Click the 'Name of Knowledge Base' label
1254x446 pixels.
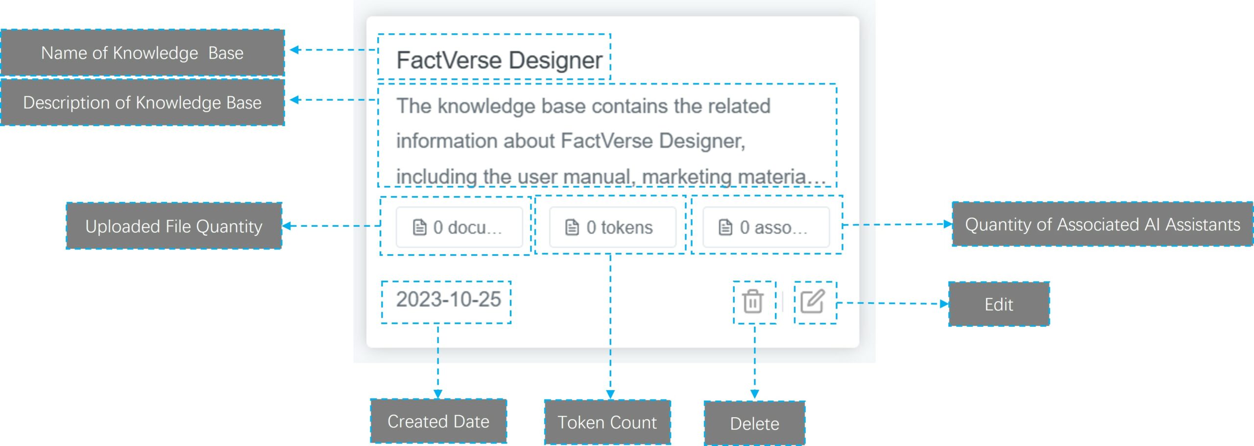coord(142,53)
